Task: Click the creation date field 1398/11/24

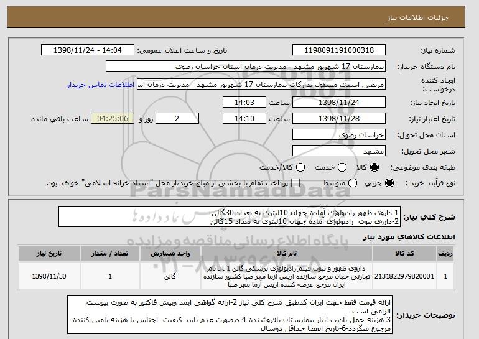Action: tap(339, 102)
